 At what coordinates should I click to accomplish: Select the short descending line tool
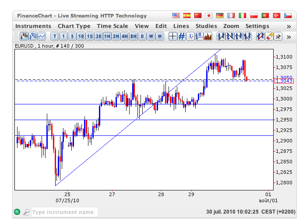(247, 36)
